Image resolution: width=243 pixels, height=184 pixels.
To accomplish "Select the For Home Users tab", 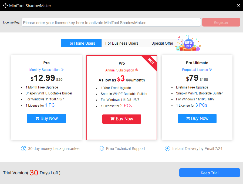I will [81, 43].
